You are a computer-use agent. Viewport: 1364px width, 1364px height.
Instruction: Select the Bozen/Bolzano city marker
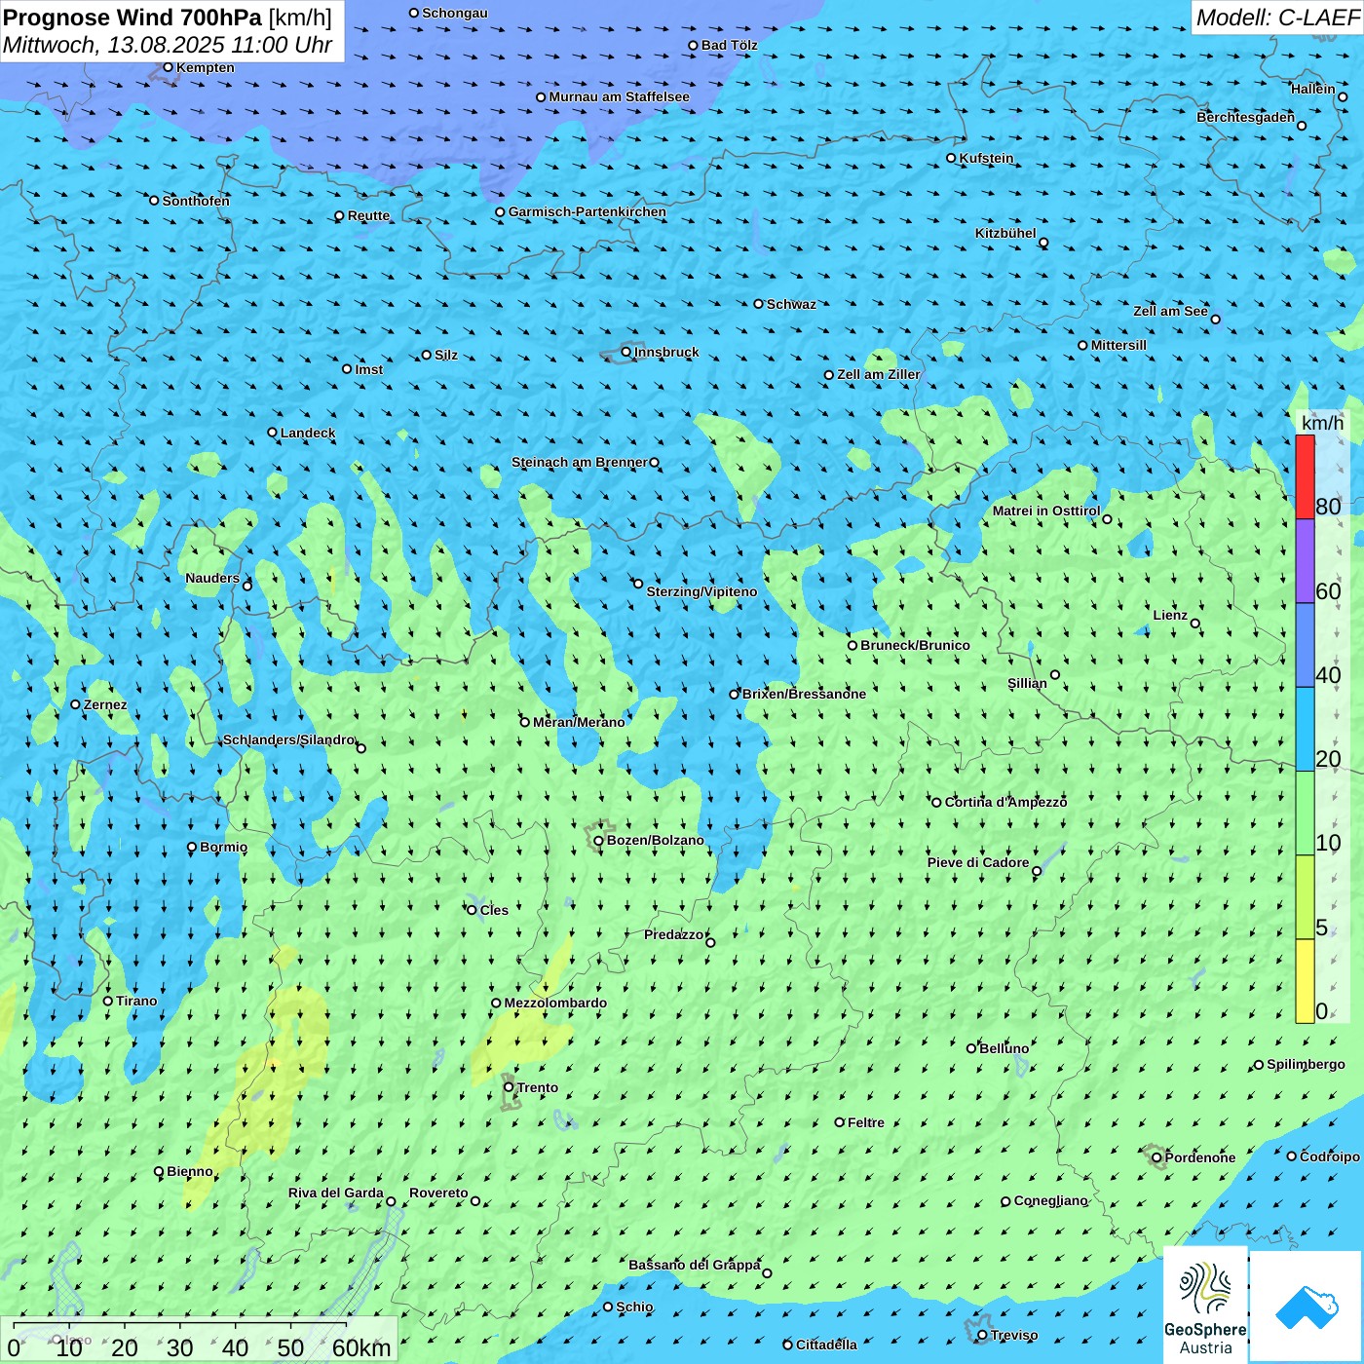598,840
